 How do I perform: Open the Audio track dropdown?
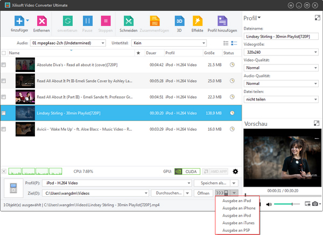pos(68,43)
